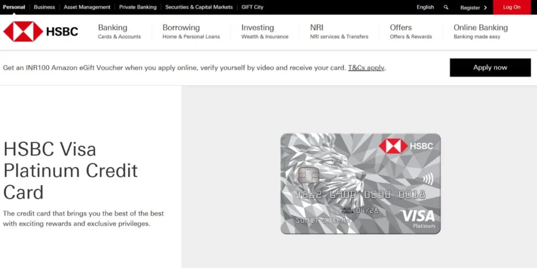Click the Amazon eGift Voucher banner text
This screenshot has width=537, height=268.
tap(195, 68)
